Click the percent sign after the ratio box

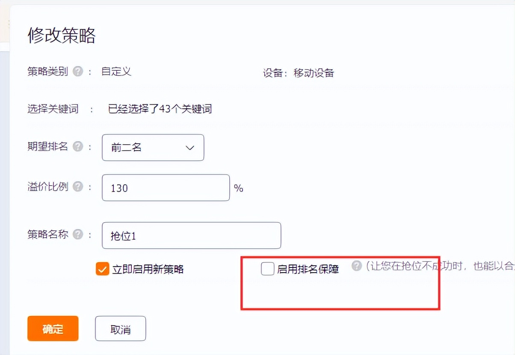[x=238, y=188]
